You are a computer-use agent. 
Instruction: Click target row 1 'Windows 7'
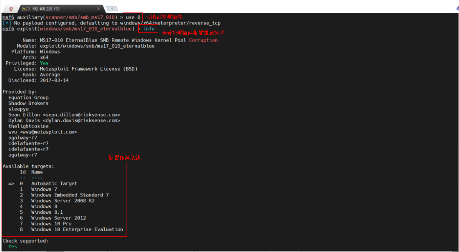[38, 189]
